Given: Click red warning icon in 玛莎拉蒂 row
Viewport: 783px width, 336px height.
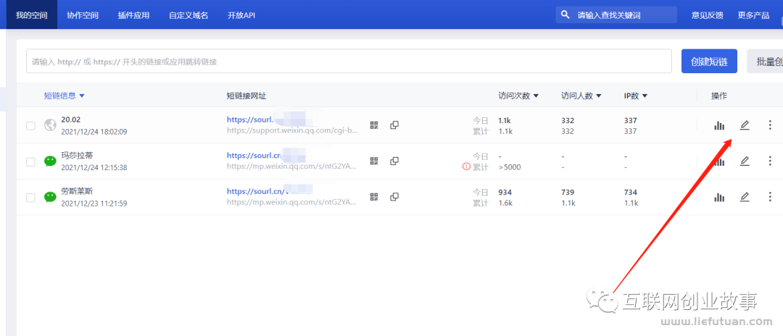Looking at the screenshot, I should coord(466,167).
